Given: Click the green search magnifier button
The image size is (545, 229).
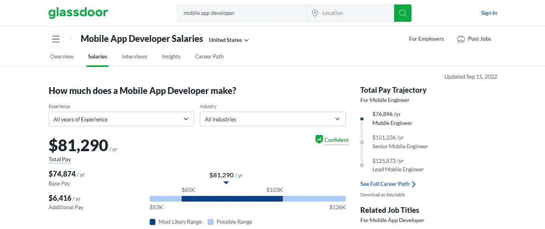Looking at the screenshot, I should (x=403, y=13).
